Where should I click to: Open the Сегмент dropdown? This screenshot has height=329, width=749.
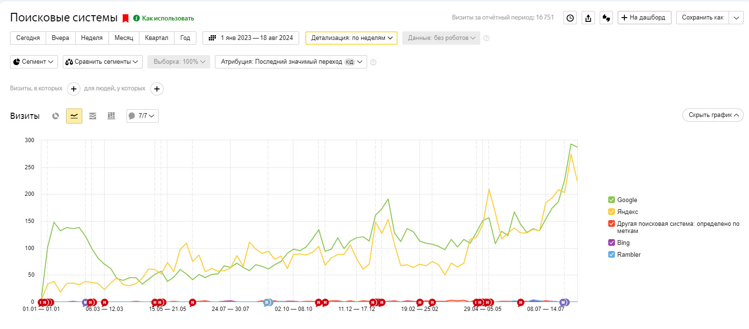point(34,62)
